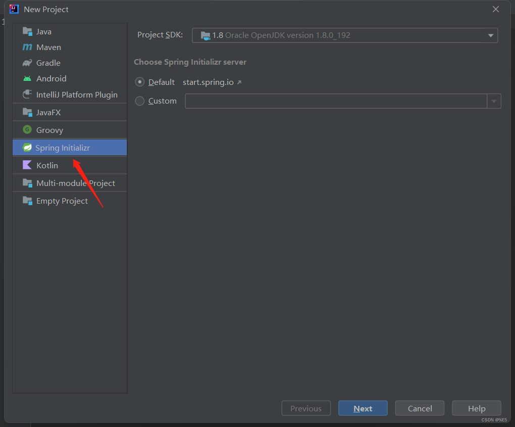Open the Project SDK dropdown
Image resolution: width=515 pixels, height=427 pixels.
[x=345, y=35]
